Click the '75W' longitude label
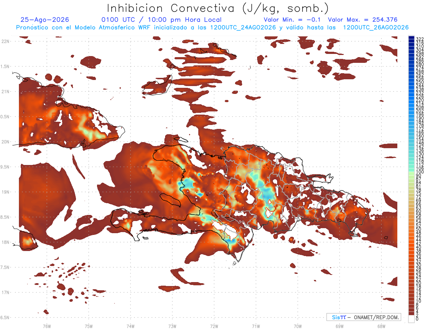Screen dimensions: 428x331 89,326
